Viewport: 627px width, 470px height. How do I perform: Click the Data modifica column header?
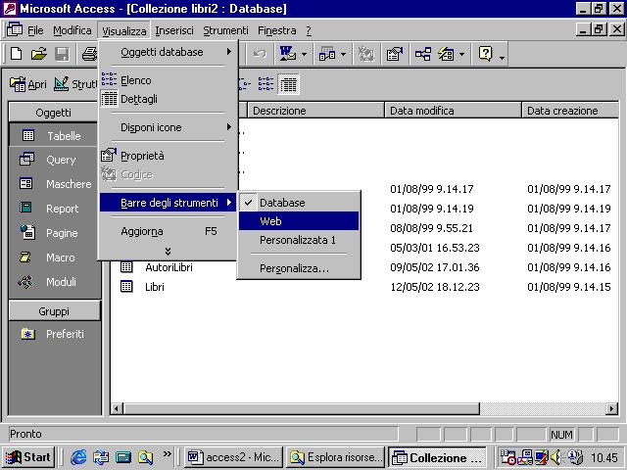point(453,111)
